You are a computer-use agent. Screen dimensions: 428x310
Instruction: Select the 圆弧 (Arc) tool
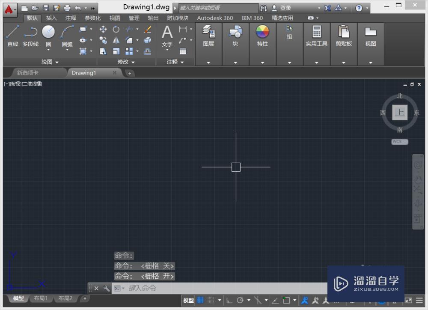coord(66,33)
